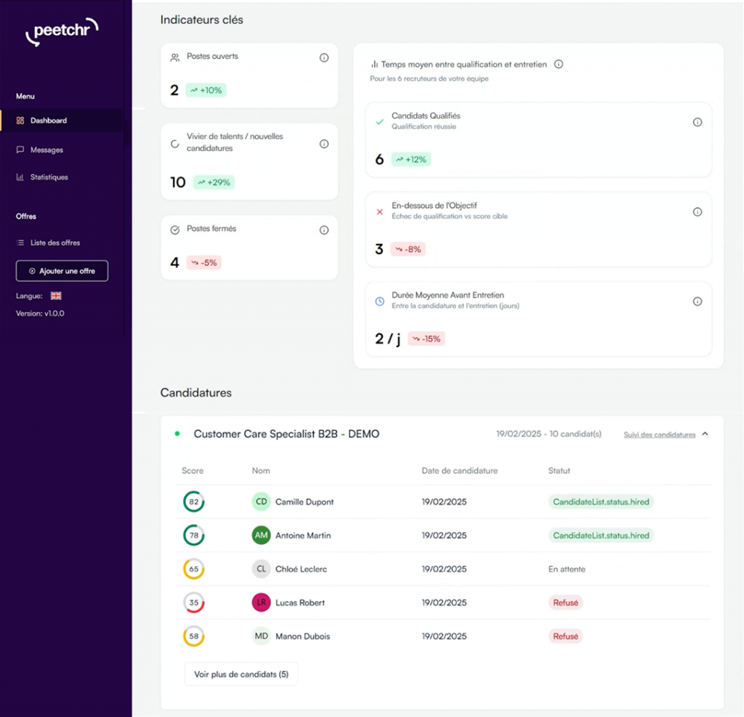Open the Suivi des candidatures link

pos(659,435)
